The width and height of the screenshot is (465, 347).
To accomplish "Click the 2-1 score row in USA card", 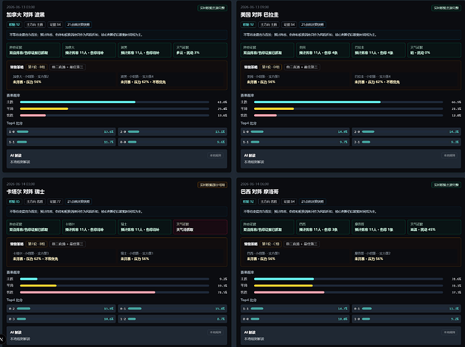I will [407, 142].
